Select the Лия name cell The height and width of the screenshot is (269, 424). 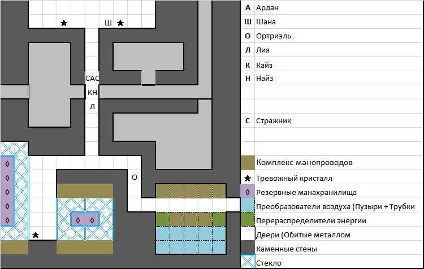pos(262,50)
